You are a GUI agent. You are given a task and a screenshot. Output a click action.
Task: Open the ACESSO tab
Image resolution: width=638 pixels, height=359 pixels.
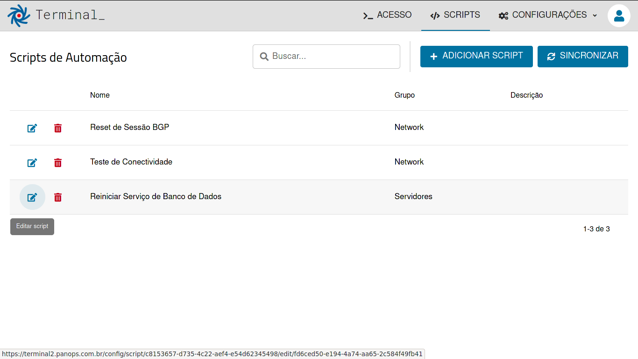pos(387,15)
